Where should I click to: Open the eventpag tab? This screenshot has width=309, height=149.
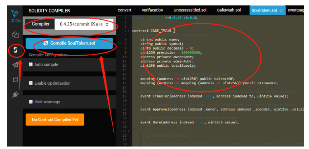pos(296,10)
